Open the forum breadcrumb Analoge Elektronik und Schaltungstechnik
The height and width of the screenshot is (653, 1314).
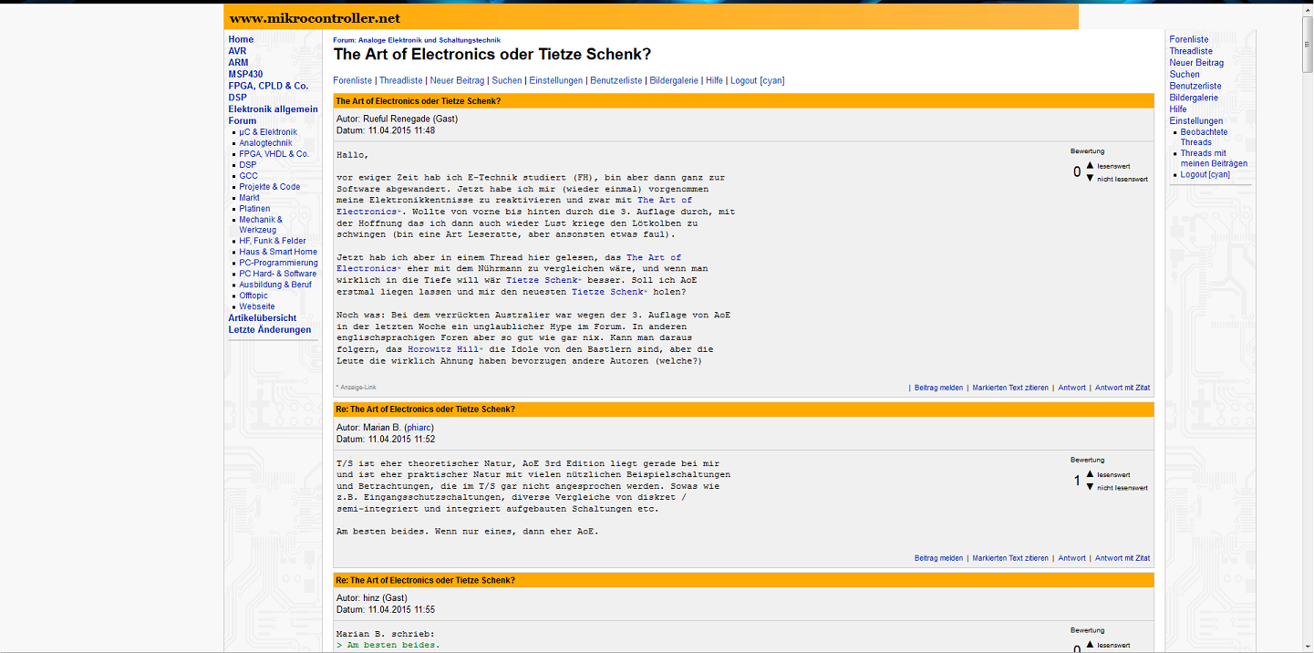(x=429, y=40)
